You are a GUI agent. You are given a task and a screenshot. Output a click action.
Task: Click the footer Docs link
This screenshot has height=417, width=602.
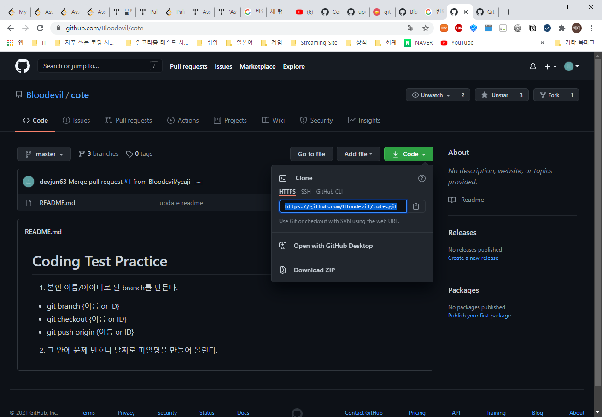[x=243, y=413]
